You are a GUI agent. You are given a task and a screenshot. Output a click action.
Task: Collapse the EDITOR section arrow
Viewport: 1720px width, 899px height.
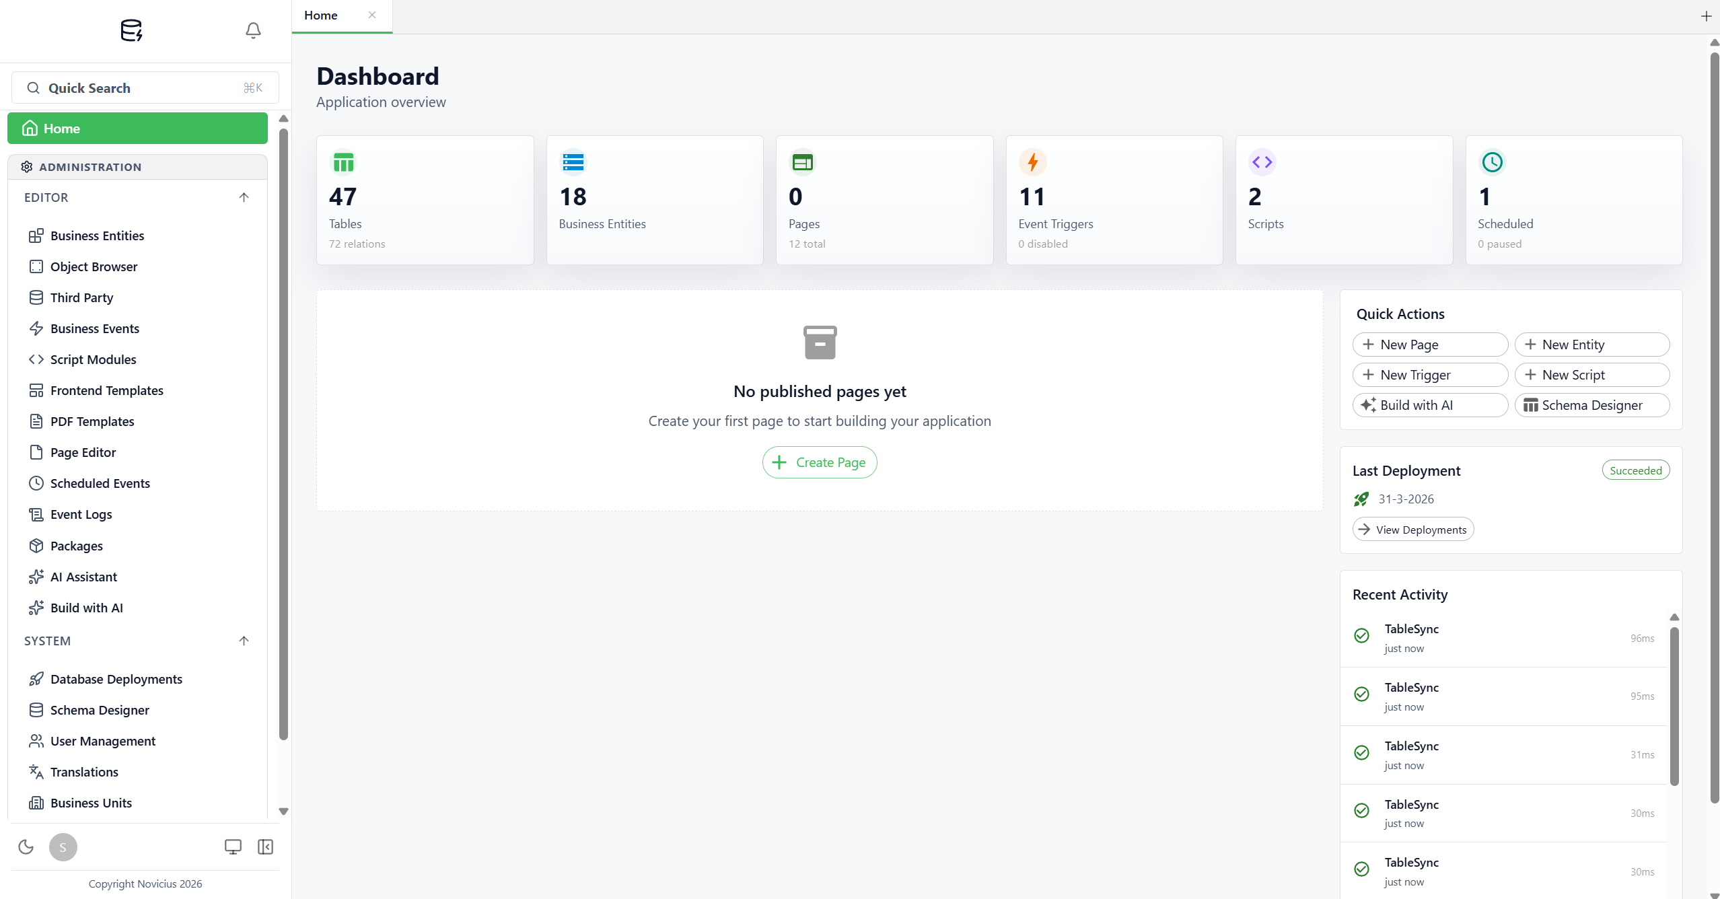click(244, 197)
